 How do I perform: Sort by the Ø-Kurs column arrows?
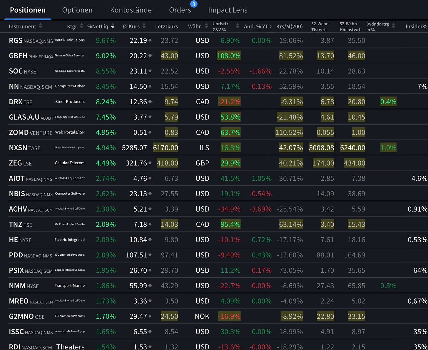[144, 26]
